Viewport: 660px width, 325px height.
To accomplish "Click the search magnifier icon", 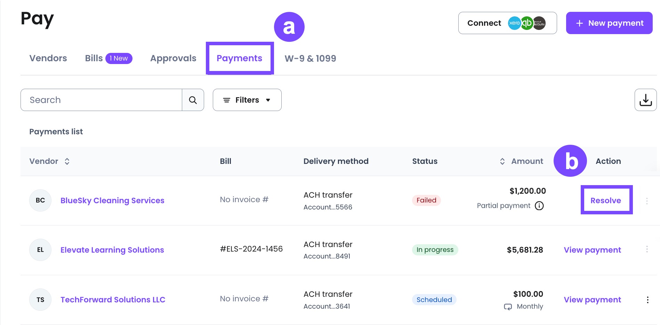I will pos(193,100).
